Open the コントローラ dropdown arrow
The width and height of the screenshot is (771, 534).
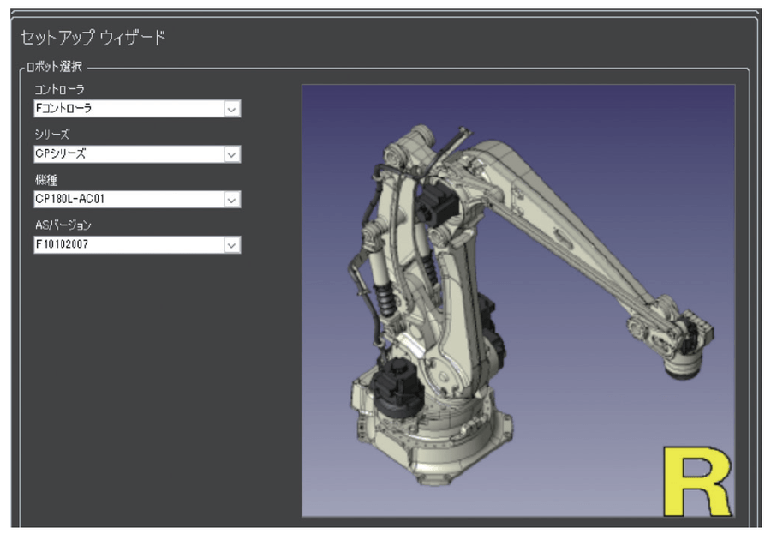pyautogui.click(x=230, y=109)
